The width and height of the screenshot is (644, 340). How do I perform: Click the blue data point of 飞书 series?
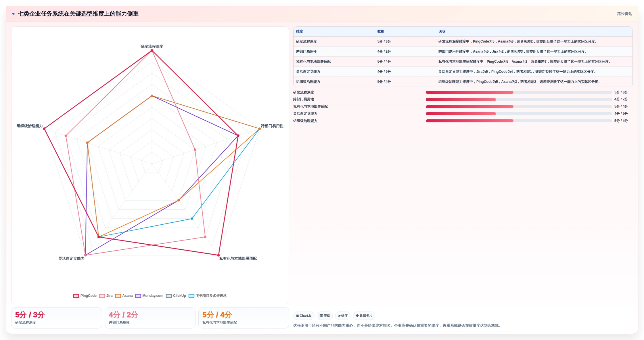coord(192,219)
